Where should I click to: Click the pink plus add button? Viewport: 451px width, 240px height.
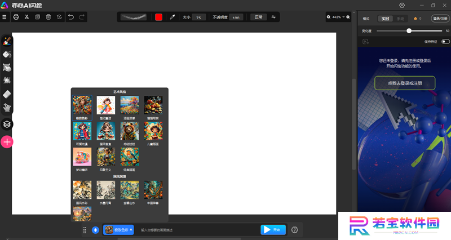tap(7, 142)
